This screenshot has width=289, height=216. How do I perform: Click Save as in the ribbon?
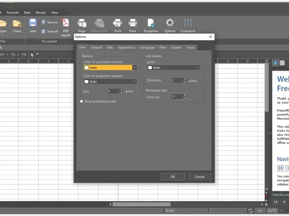click(49, 22)
